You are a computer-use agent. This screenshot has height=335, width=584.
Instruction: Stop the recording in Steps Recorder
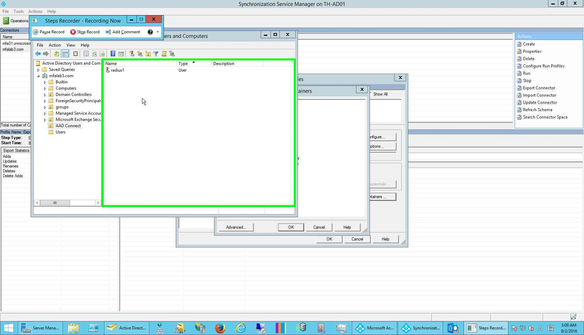[x=85, y=32]
